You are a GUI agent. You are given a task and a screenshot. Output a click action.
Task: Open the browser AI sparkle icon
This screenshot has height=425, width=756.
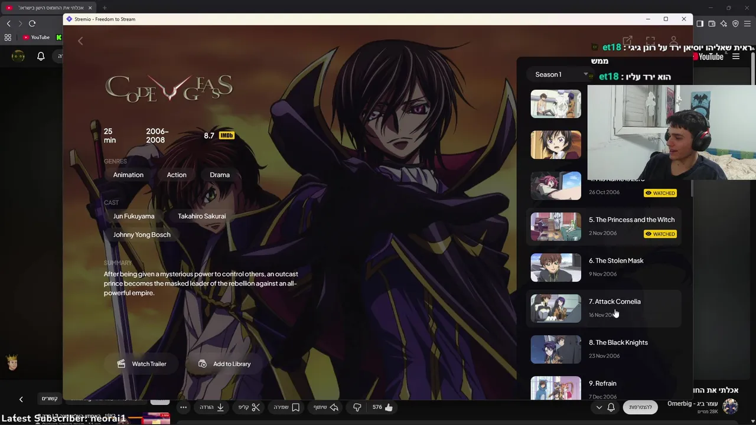pyautogui.click(x=724, y=24)
